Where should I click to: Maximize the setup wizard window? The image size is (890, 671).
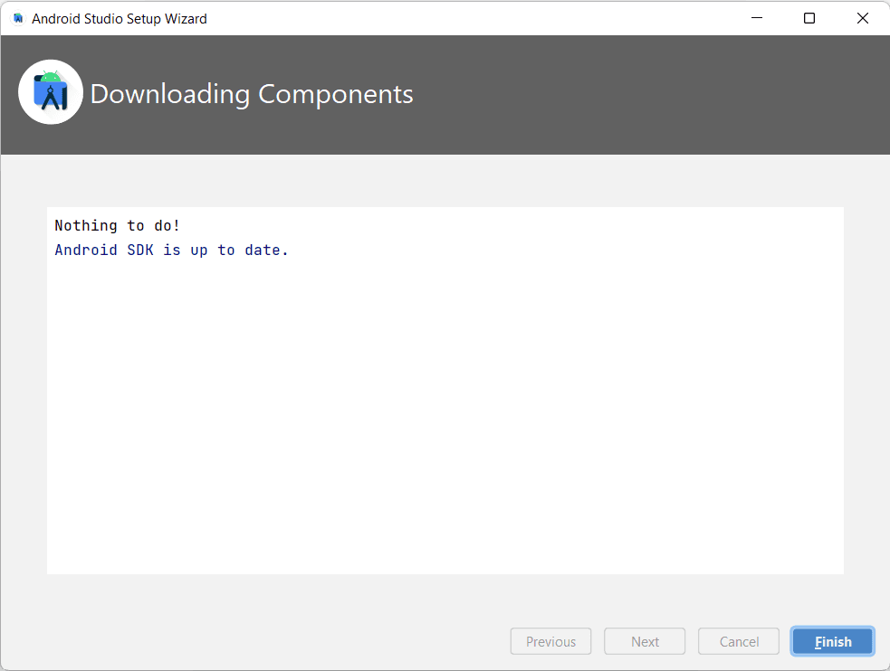tap(809, 17)
